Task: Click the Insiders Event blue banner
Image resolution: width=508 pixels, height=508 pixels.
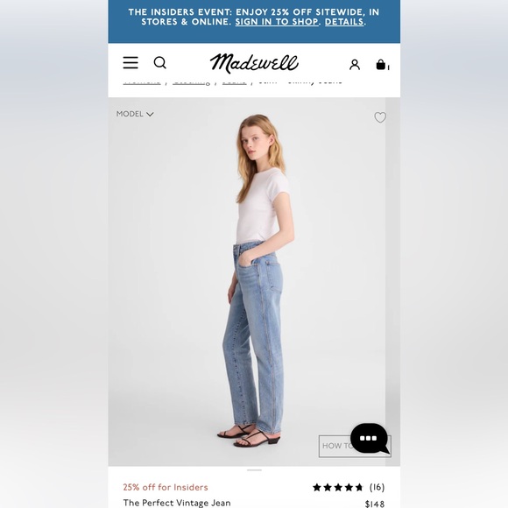Action: (254, 21)
